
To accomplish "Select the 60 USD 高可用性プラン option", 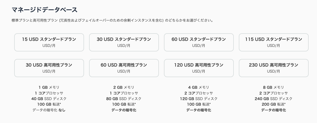I will pos(124,68).
